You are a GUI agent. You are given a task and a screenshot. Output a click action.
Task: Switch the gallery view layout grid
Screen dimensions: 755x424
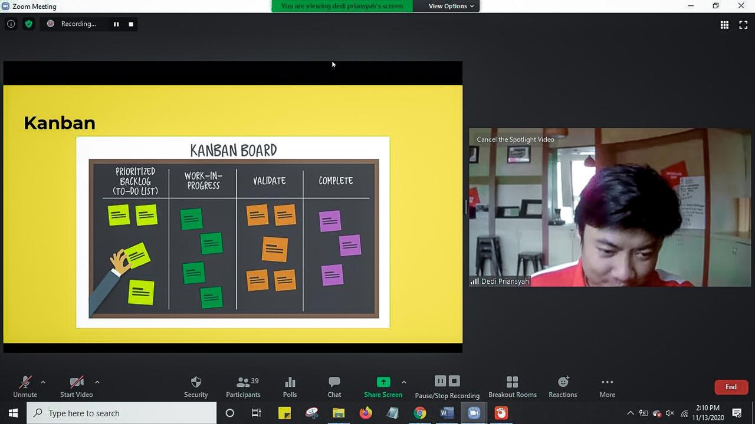click(x=724, y=25)
